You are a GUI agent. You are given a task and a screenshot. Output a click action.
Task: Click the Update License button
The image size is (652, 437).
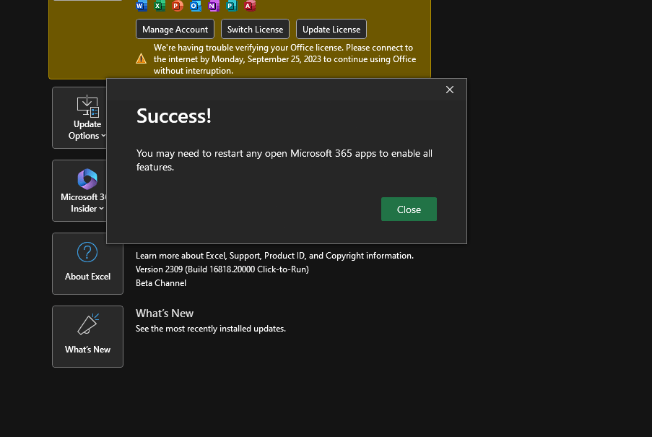click(331, 29)
